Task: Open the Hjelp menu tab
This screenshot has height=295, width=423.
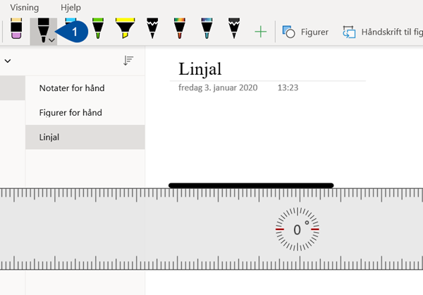Action: pyautogui.click(x=70, y=8)
